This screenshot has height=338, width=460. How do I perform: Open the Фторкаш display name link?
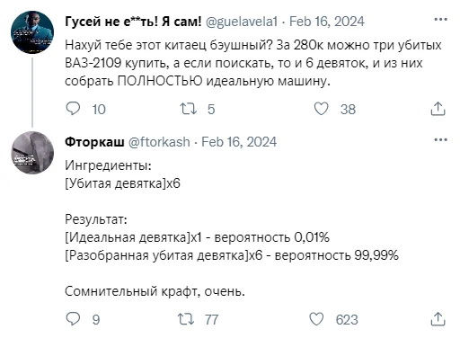tap(94, 142)
